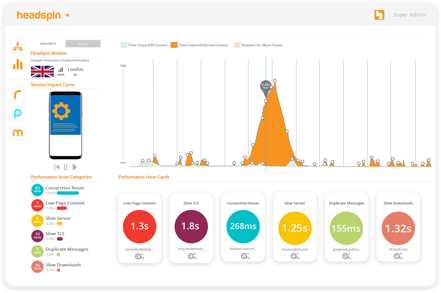Select the Connection Reuse category label

tap(65, 188)
